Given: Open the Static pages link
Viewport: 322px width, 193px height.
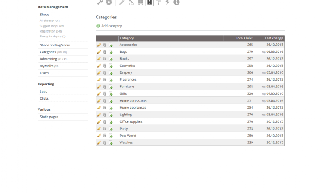Looking at the screenshot, I should (49, 117).
